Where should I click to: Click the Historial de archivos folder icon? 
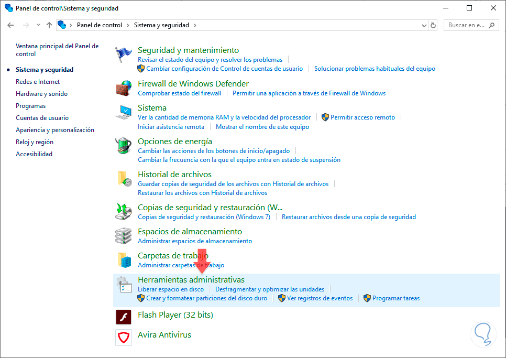pyautogui.click(x=124, y=179)
